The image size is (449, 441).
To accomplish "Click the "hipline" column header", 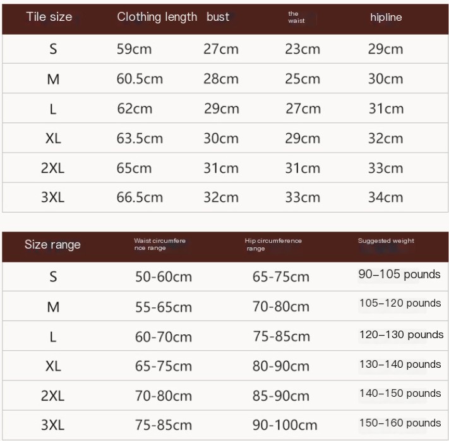I will (386, 17).
